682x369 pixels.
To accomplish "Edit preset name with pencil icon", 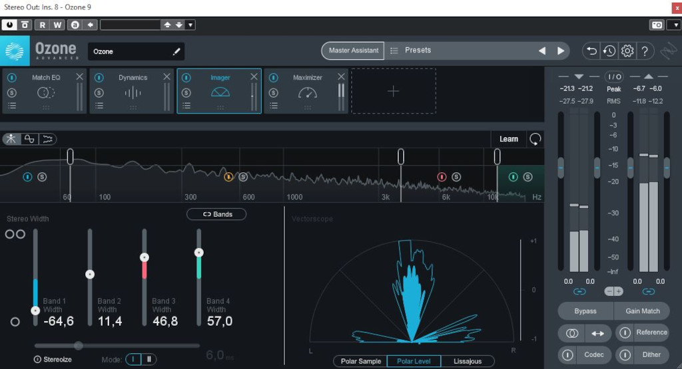I will point(176,52).
